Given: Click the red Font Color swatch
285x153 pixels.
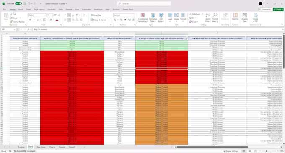Looking at the screenshot, I should click(x=57, y=20).
